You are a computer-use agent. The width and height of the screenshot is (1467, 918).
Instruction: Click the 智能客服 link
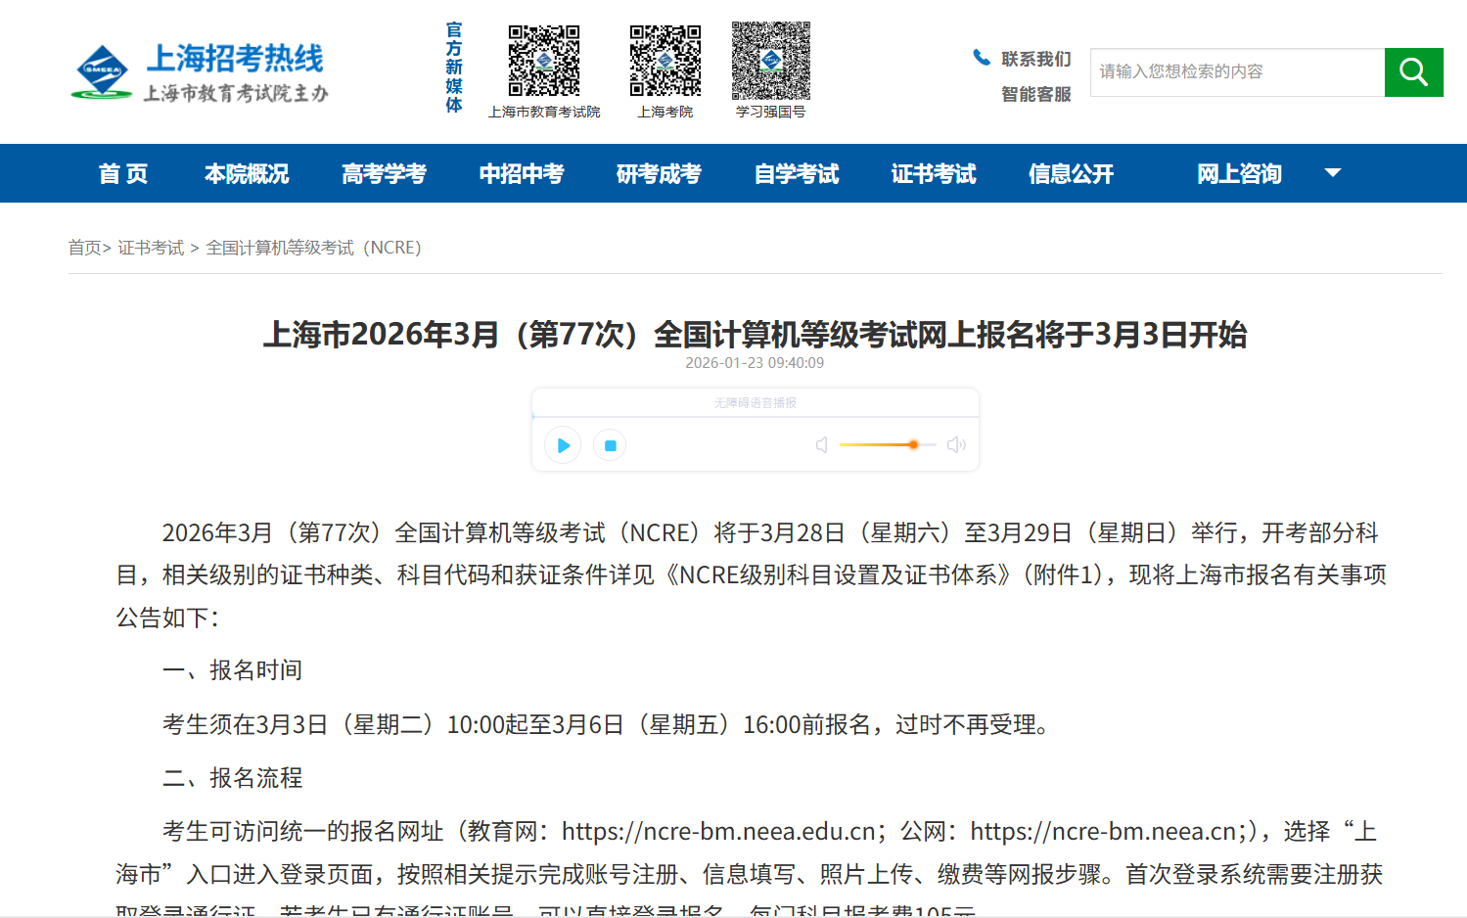[1035, 94]
